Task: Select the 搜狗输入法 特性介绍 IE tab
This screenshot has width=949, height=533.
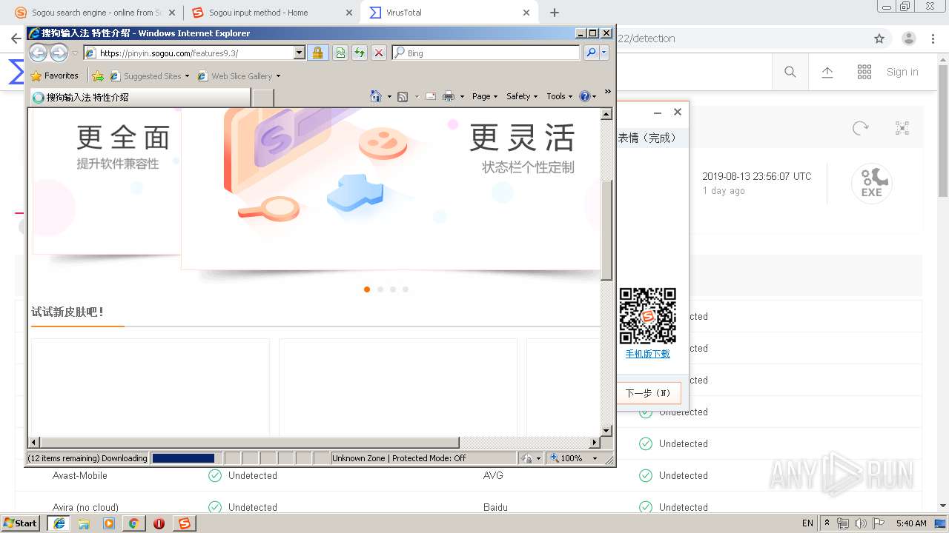Action: click(x=139, y=97)
